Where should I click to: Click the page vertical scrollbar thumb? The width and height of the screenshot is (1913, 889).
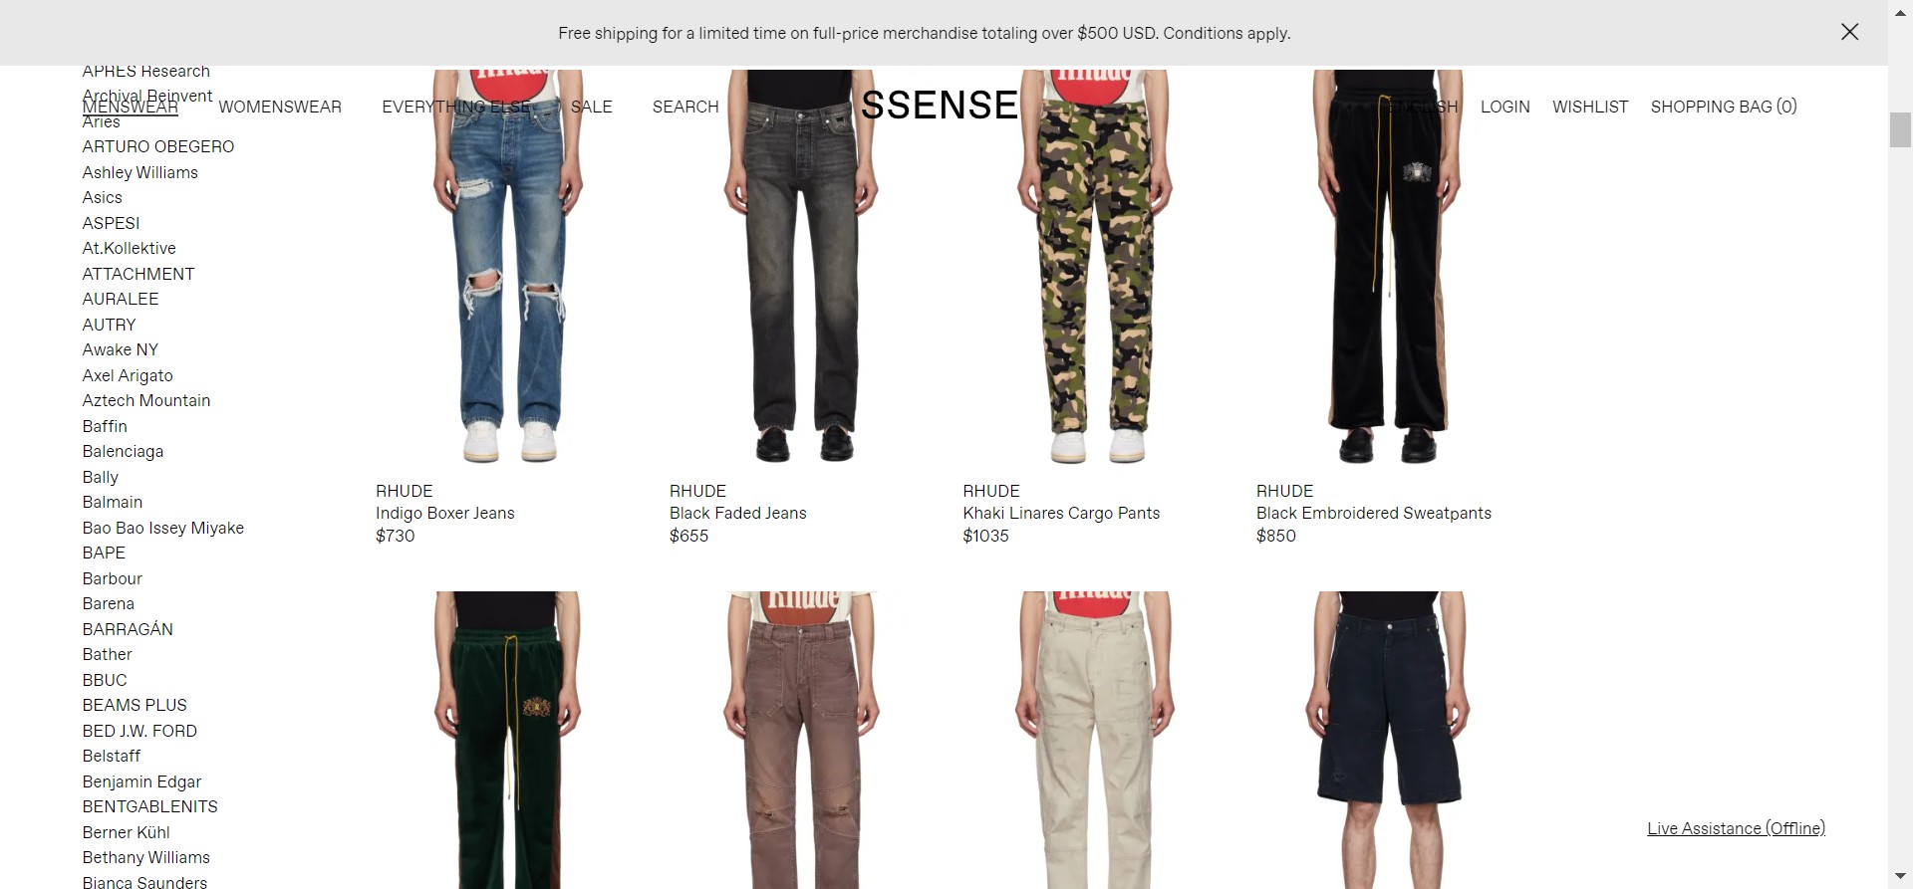point(1900,130)
